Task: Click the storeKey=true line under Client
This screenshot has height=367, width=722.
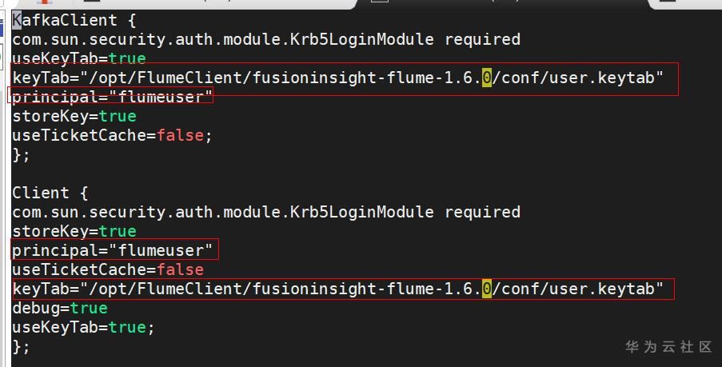Action: [x=74, y=231]
